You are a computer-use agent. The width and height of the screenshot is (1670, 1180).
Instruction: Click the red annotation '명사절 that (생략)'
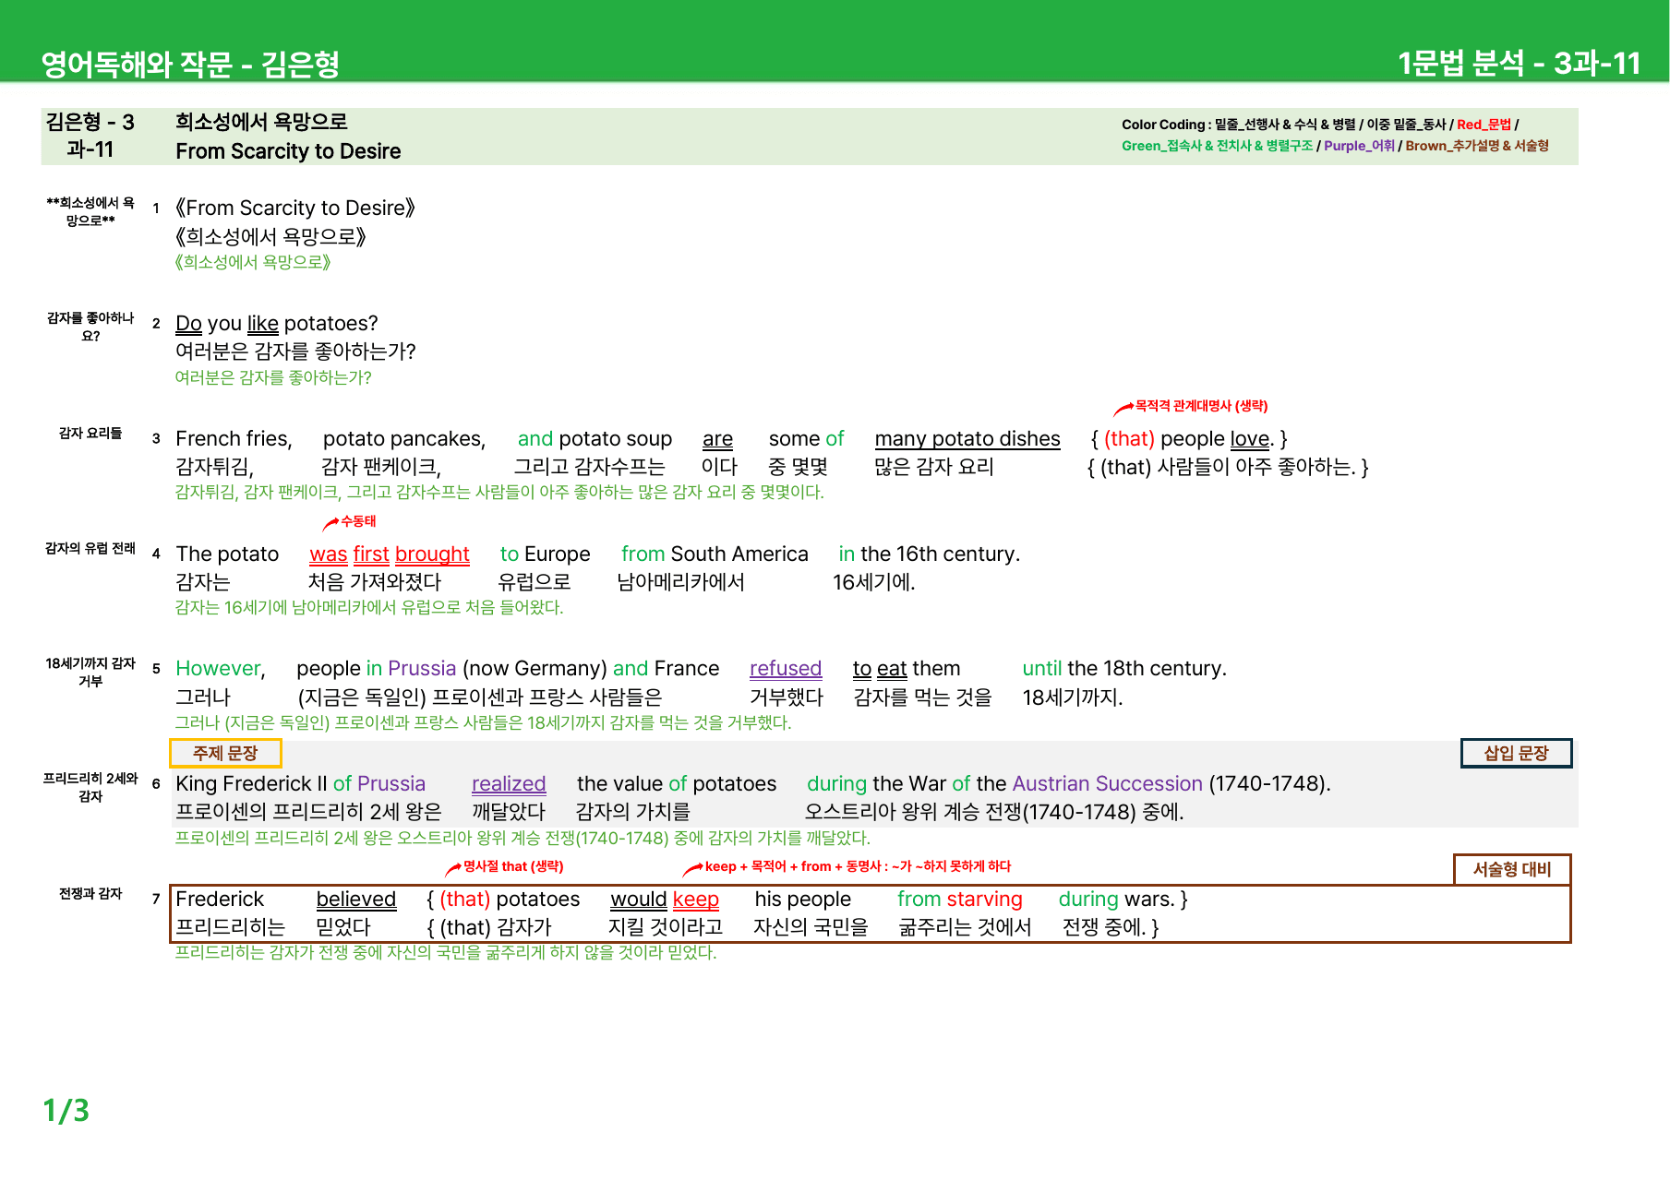click(513, 866)
